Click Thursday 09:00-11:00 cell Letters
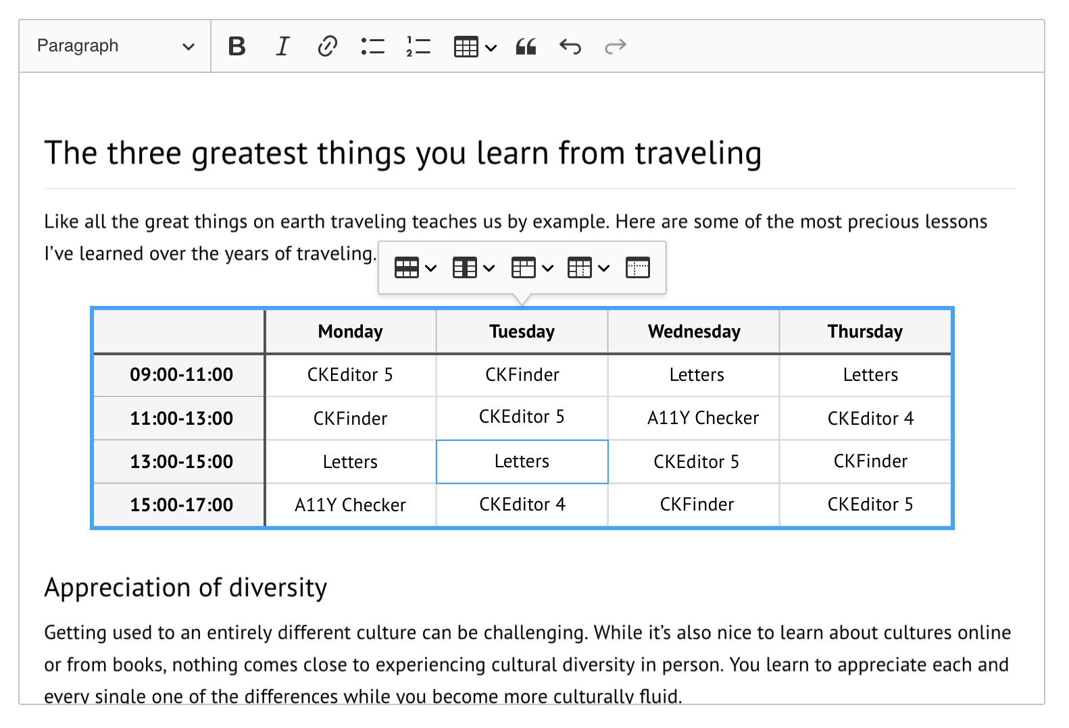 coord(865,375)
